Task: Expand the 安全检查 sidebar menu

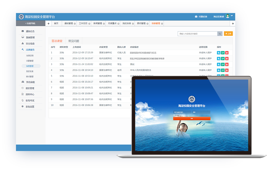Action: coord(30,43)
